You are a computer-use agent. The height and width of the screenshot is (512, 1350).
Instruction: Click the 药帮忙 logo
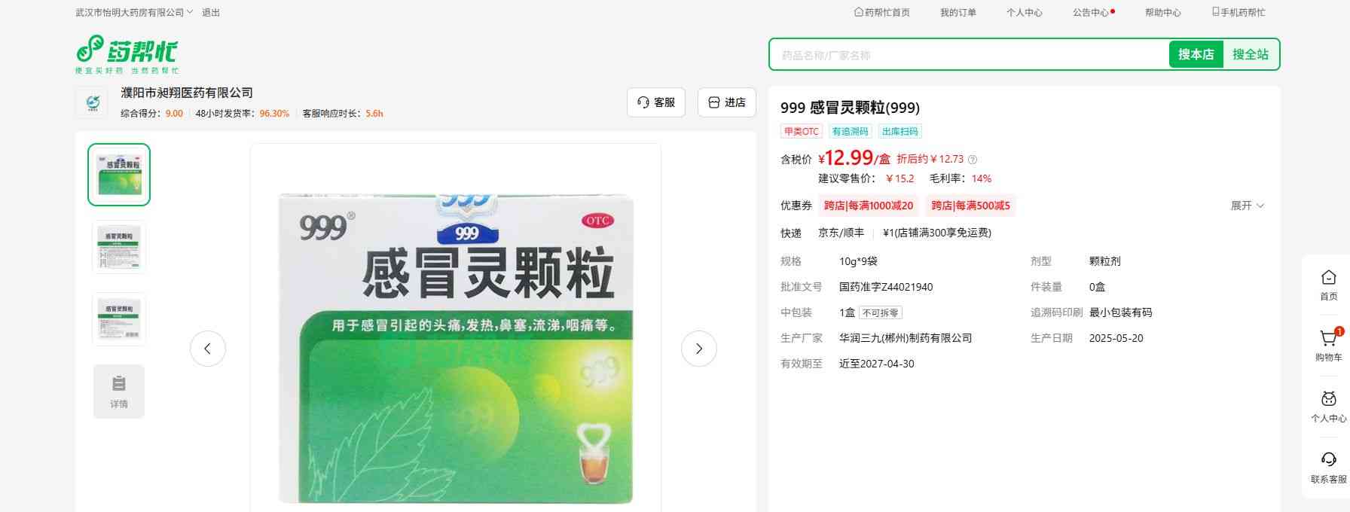(x=127, y=54)
